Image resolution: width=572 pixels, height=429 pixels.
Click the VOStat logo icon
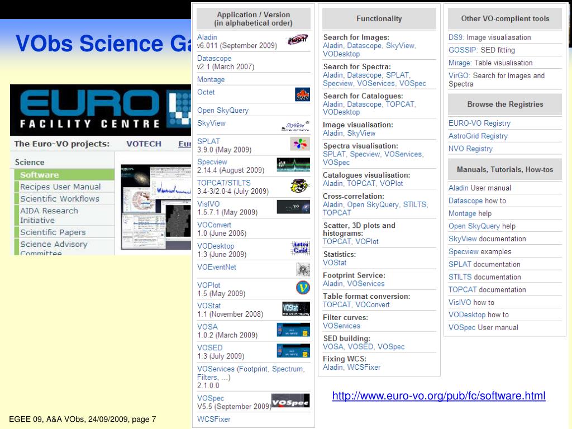click(296, 308)
